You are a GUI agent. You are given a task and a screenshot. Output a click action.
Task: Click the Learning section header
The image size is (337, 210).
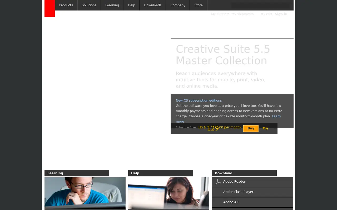(77, 173)
